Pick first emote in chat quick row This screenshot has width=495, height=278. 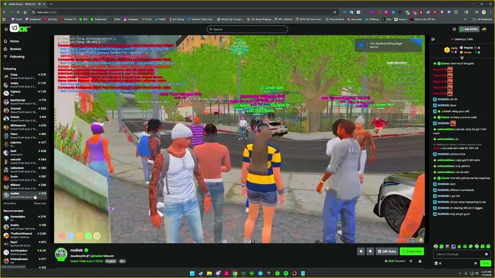pos(436,246)
